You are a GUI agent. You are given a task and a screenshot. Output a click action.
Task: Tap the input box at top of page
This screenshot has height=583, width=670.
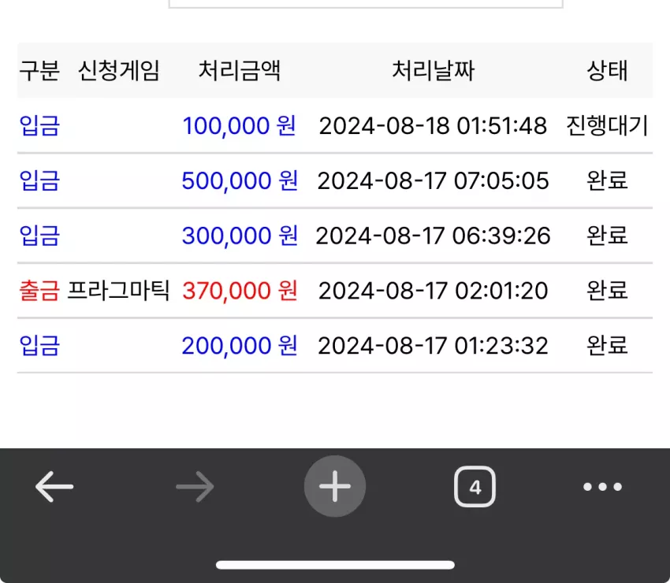(x=366, y=3)
